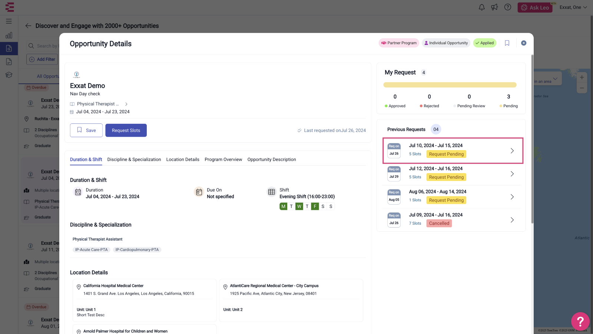The width and height of the screenshot is (593, 334).
Task: Expand Physical Therapist discipline chevron
Action: click(x=126, y=104)
